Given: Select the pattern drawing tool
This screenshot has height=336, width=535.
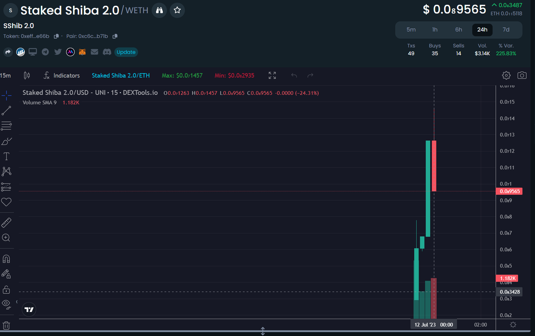Looking at the screenshot, I should pyautogui.click(x=6, y=171).
